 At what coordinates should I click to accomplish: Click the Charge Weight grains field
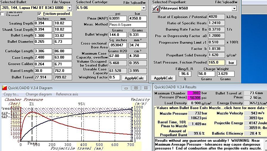(206, 74)
